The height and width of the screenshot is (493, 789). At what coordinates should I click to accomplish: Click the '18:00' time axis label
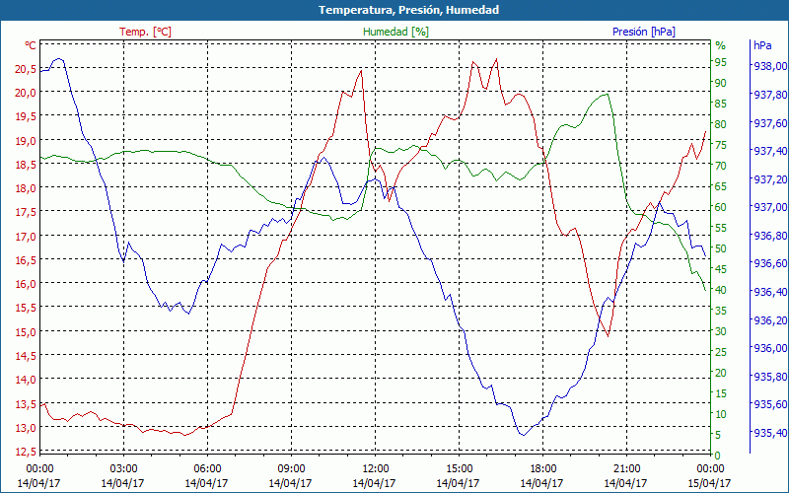coord(543,468)
